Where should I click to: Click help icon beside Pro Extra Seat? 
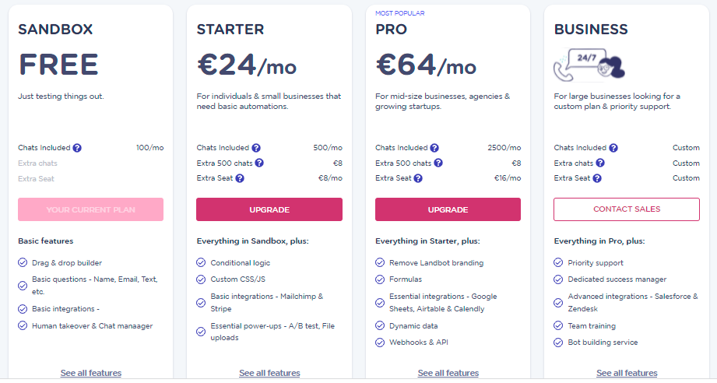[x=418, y=178]
